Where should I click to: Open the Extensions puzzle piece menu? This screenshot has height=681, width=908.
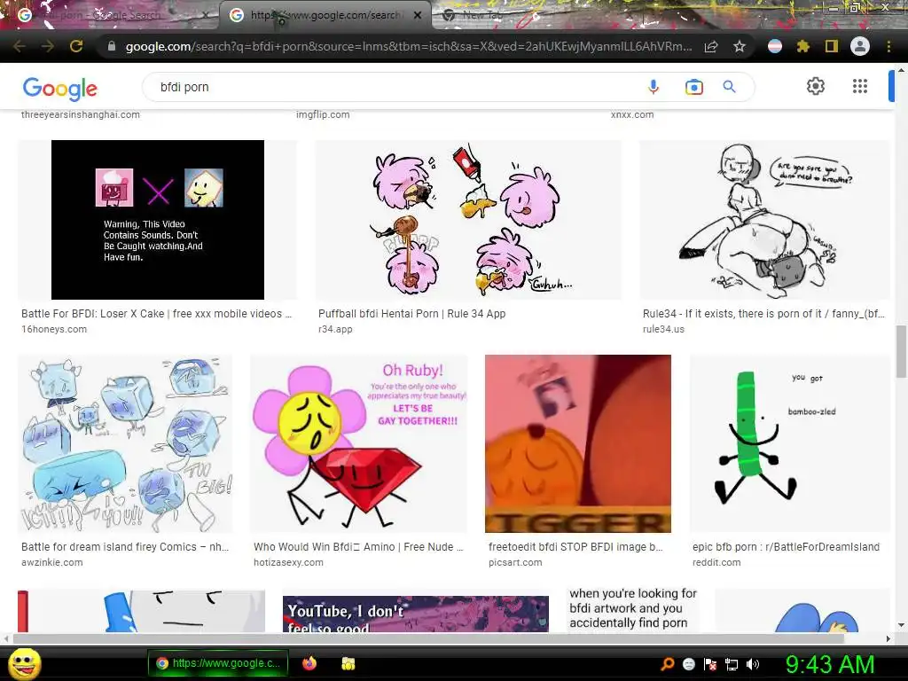[803, 46]
